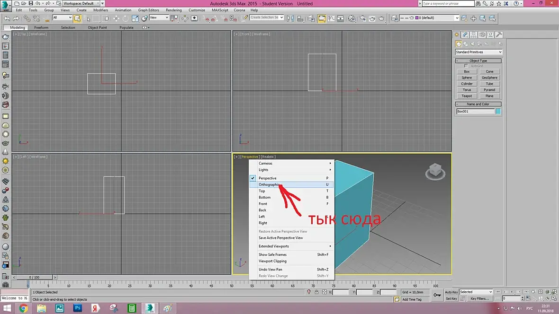
Task: Click the cyan object color swatch
Action: 498,112
